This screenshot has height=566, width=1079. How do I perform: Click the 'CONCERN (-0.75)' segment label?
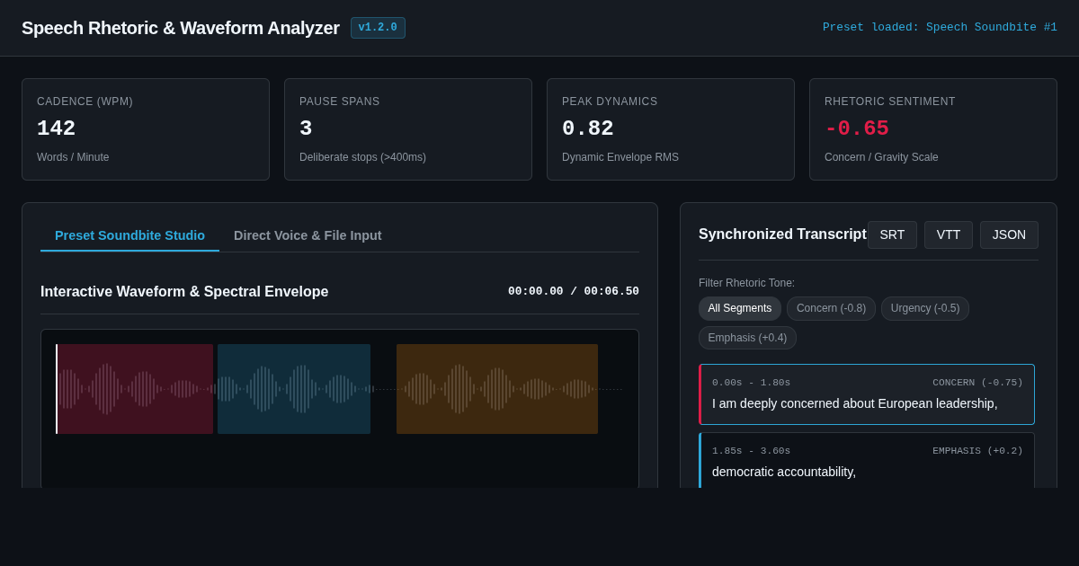coord(977,383)
